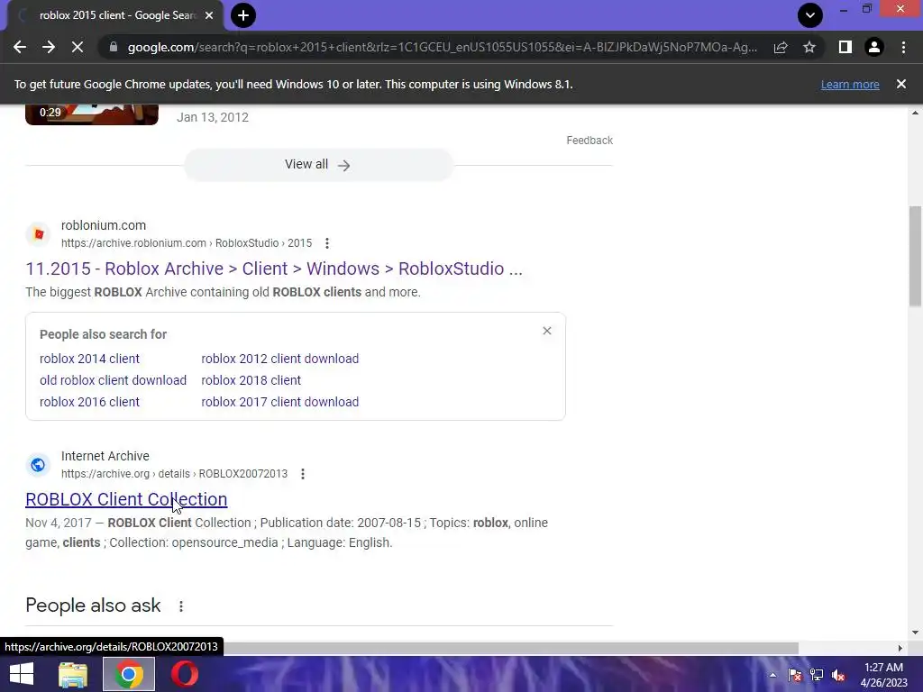The image size is (923, 692).
Task: Search for roblox 2017 client download
Action: pos(280,402)
